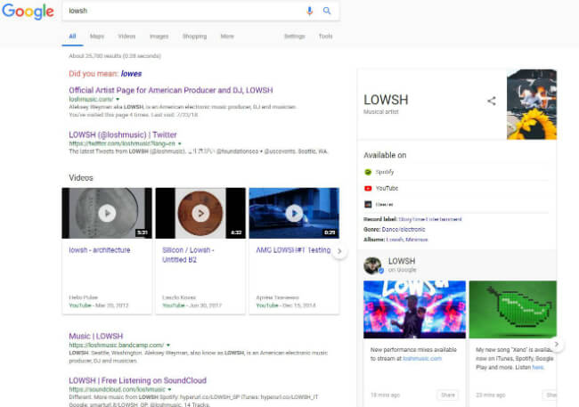Open dropdown arrow beside soundcloud URL
The height and width of the screenshot is (407, 579).
click(169, 390)
